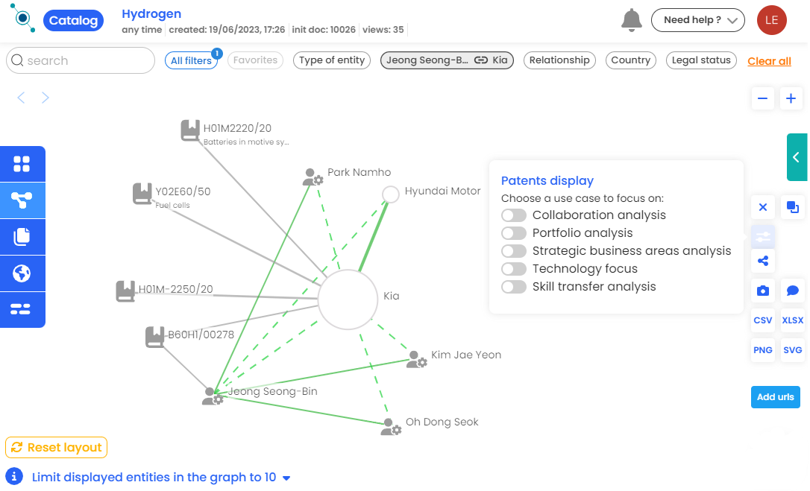Enable Collaboration analysis toggle
Viewport: 810px width, 491px height.
pos(513,215)
